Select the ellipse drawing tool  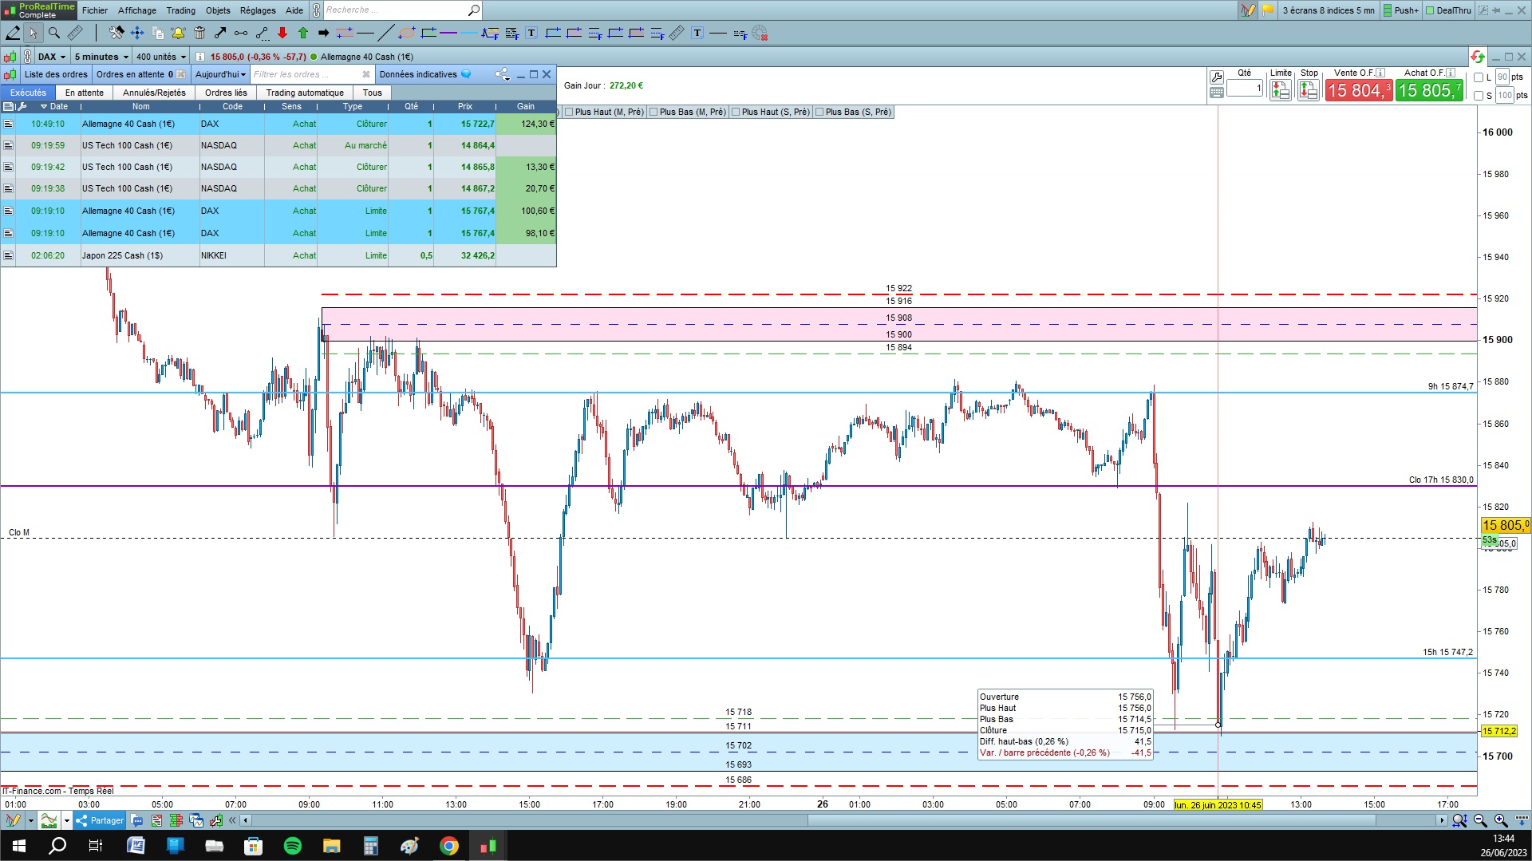coord(407,33)
